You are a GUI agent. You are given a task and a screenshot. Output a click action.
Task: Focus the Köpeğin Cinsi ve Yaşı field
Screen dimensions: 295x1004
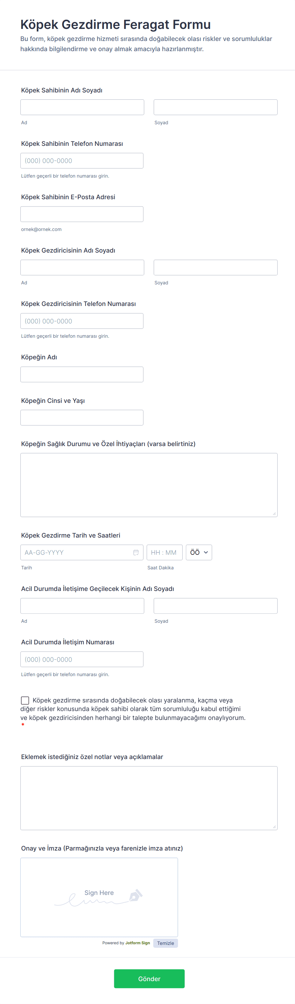coord(82,417)
